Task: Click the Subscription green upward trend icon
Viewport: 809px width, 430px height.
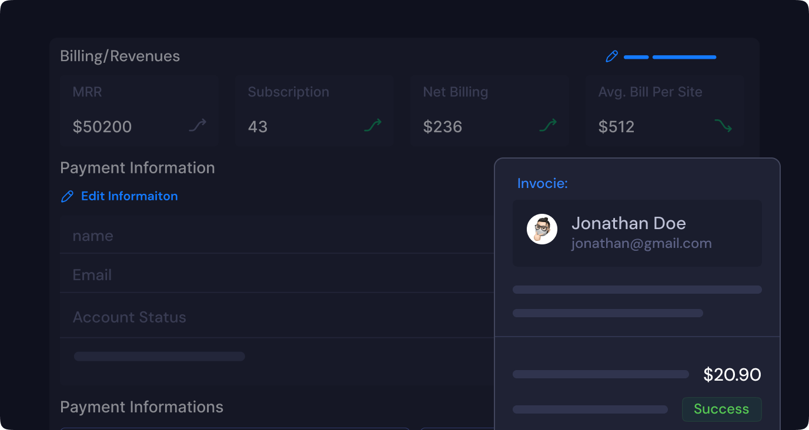Action: pyautogui.click(x=373, y=125)
